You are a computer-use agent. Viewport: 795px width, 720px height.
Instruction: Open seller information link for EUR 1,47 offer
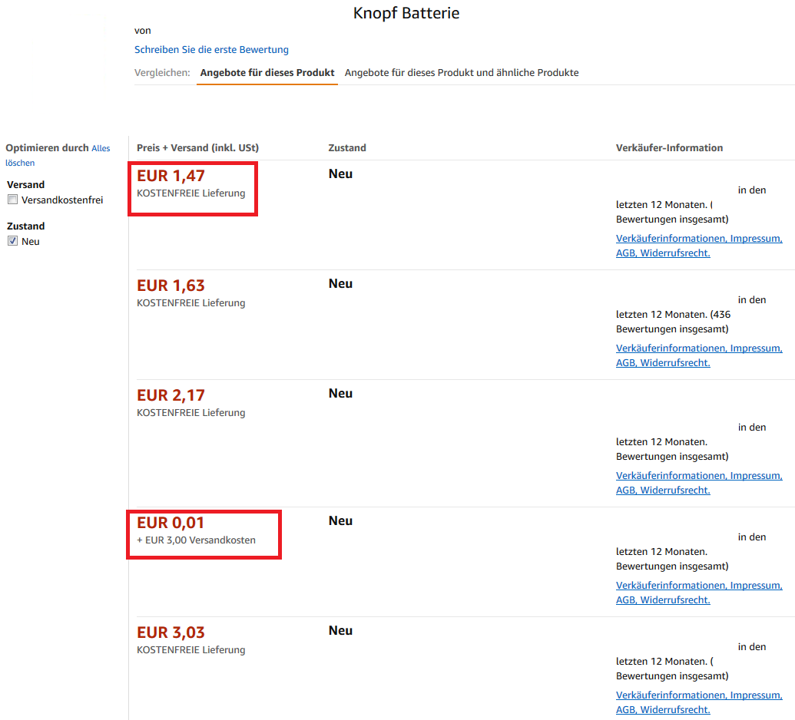(699, 246)
